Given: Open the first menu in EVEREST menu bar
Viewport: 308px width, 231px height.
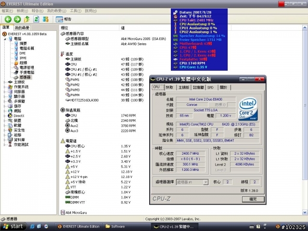Looking at the screenshot, I should click(x=7, y=11).
